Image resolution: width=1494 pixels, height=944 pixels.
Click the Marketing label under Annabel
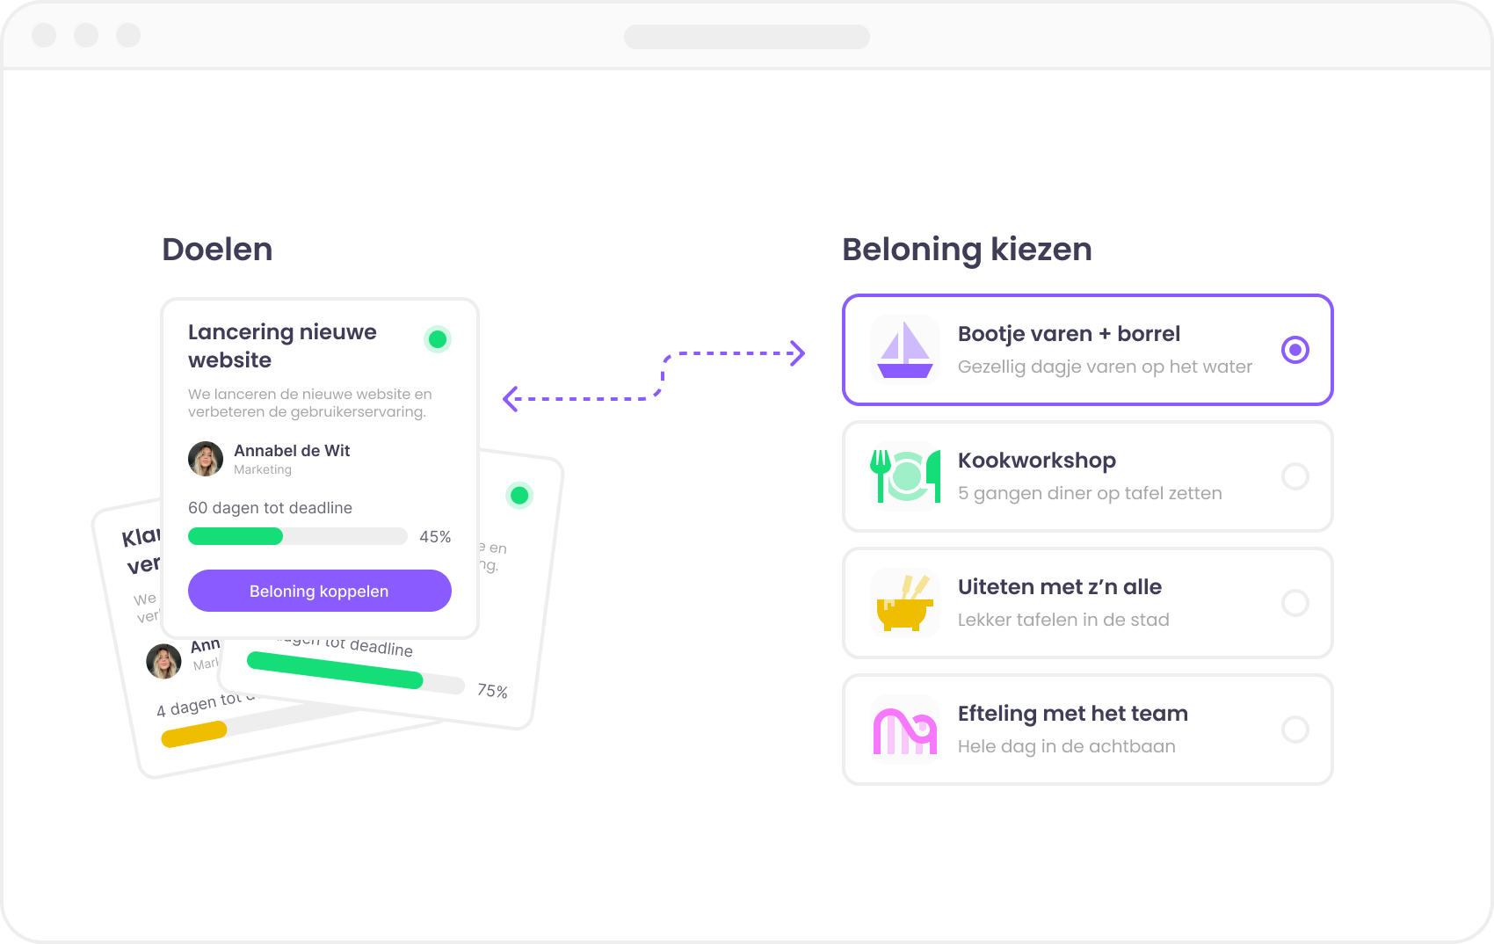click(263, 470)
